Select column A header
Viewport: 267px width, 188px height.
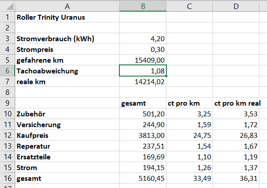point(67,6)
